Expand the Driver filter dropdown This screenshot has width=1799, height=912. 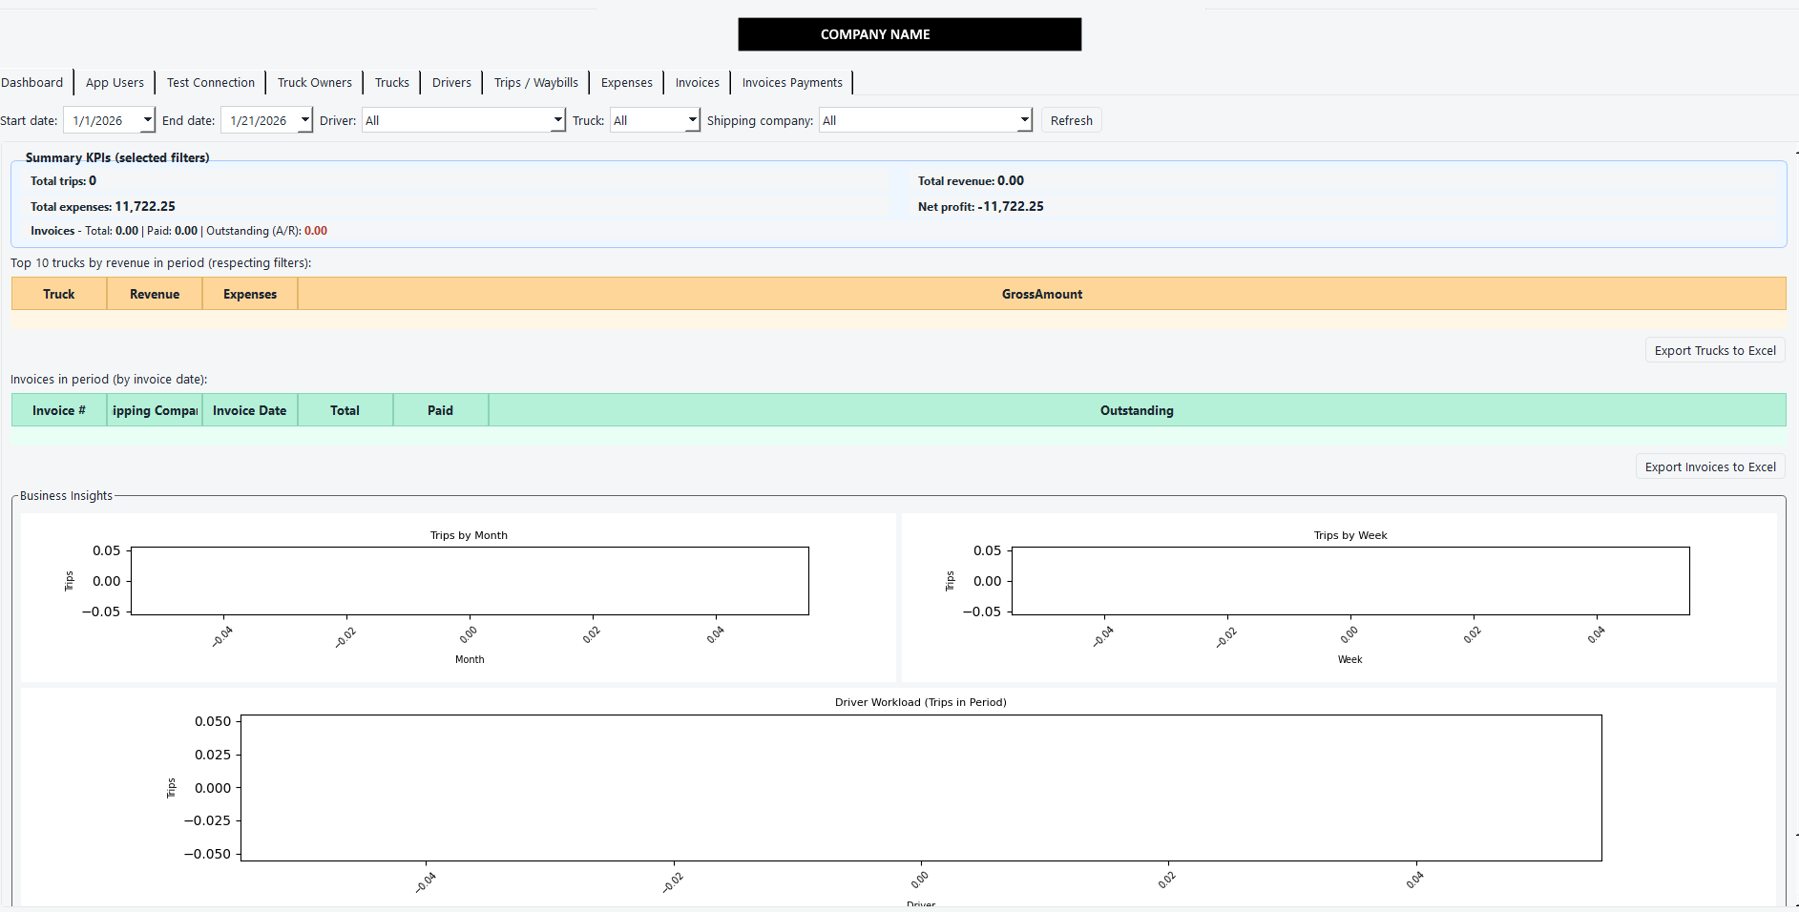point(558,120)
